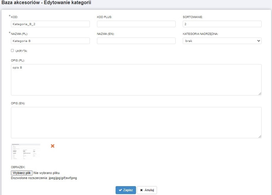Delete the category image with orange X

coord(53,146)
